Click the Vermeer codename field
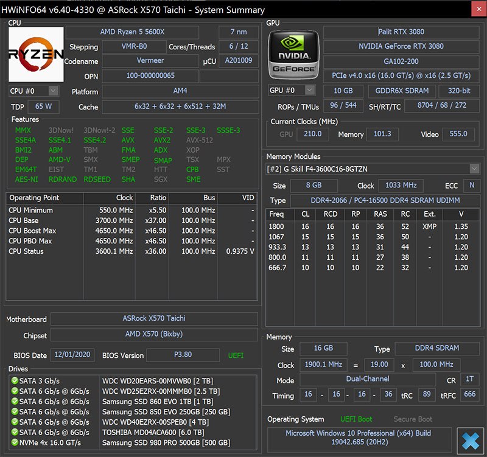487x457 pixels. (x=150, y=61)
